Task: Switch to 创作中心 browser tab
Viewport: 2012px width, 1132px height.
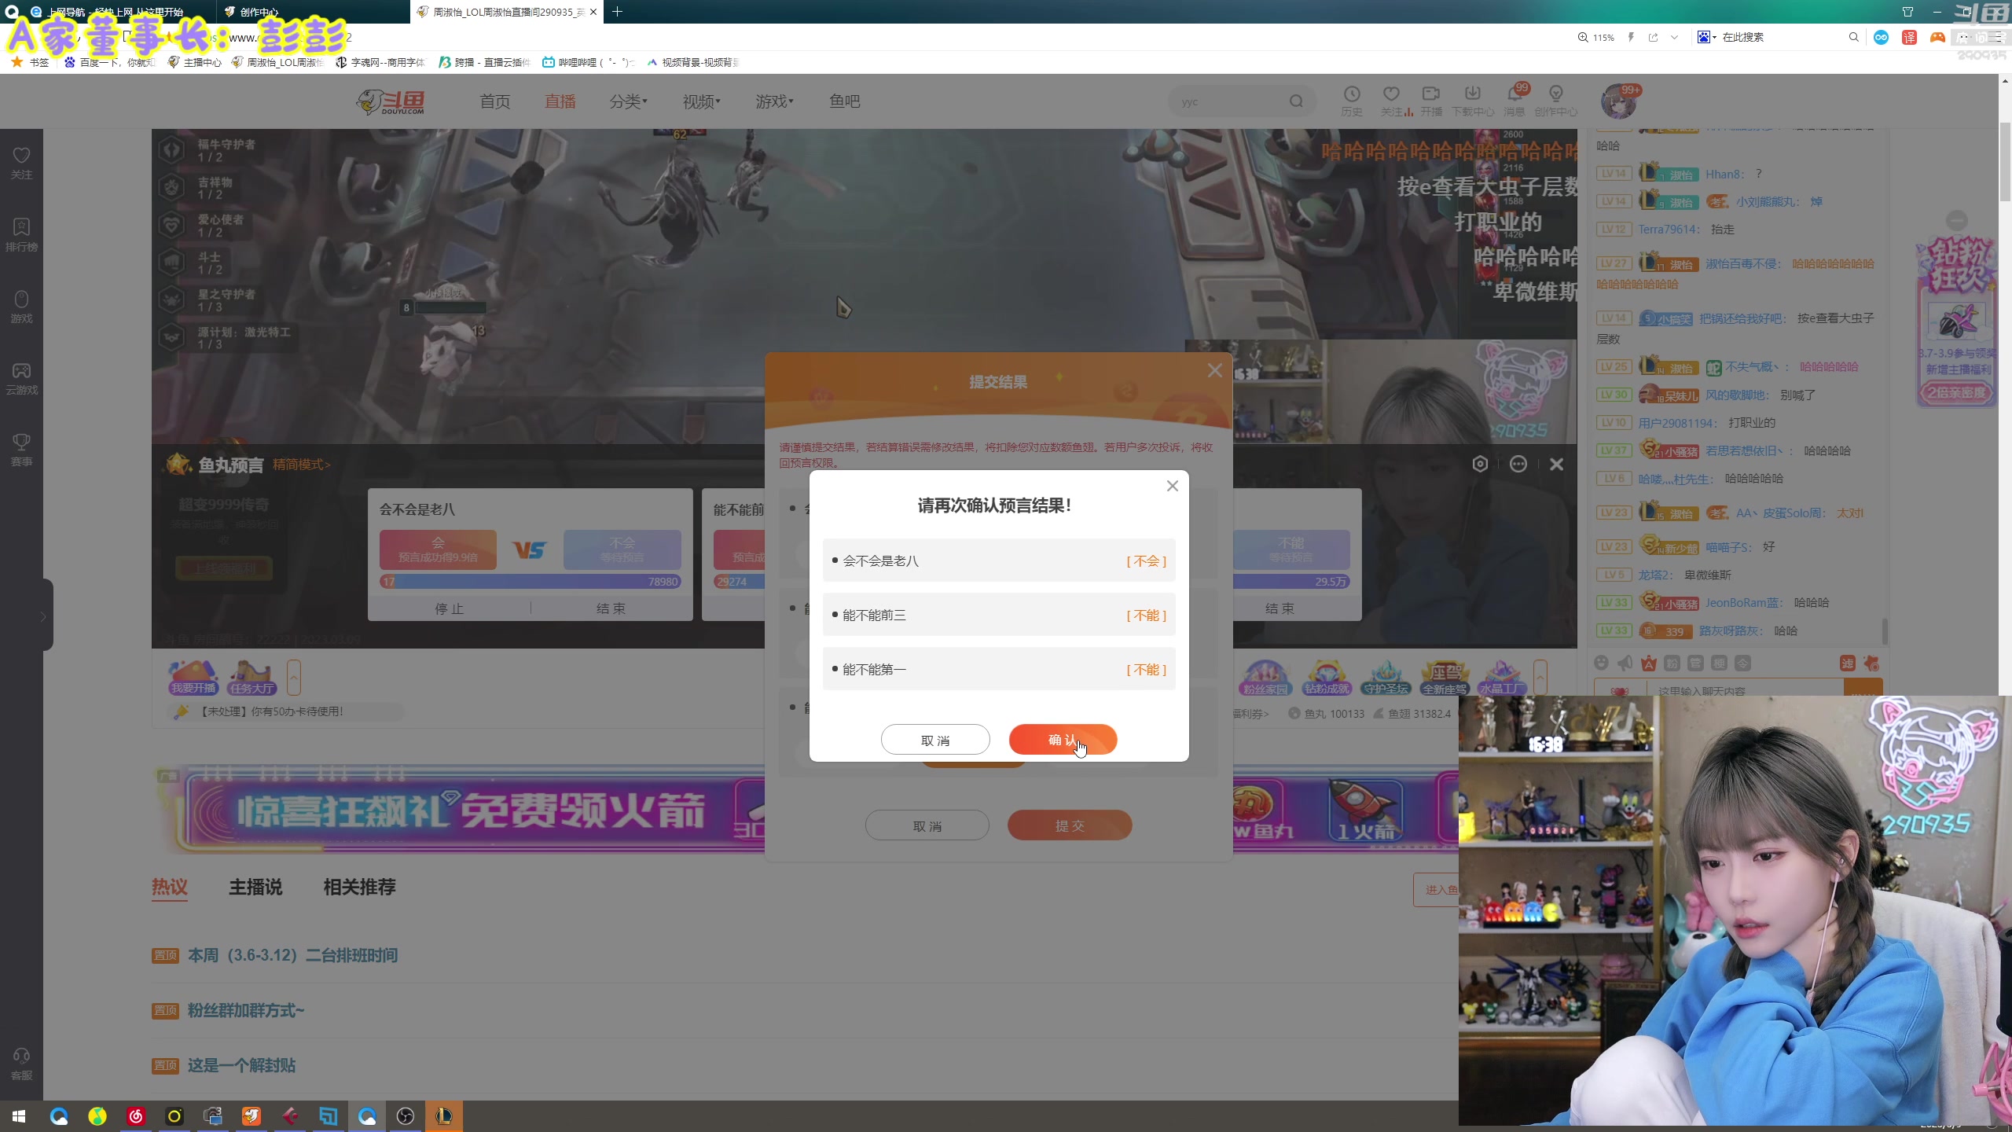Action: 311,12
